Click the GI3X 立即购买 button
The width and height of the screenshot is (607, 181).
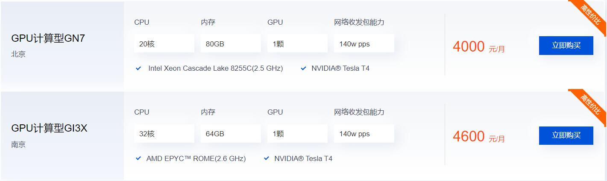pos(566,135)
